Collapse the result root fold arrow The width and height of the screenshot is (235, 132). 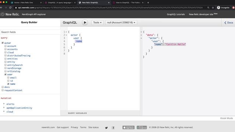tap(141, 32)
